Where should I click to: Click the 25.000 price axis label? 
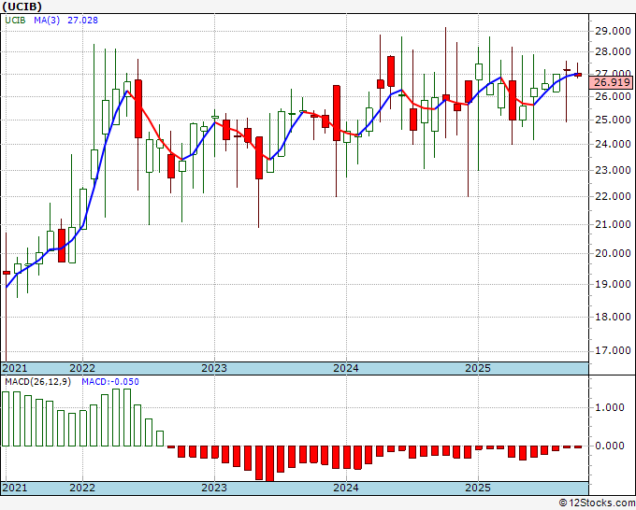[x=613, y=120]
